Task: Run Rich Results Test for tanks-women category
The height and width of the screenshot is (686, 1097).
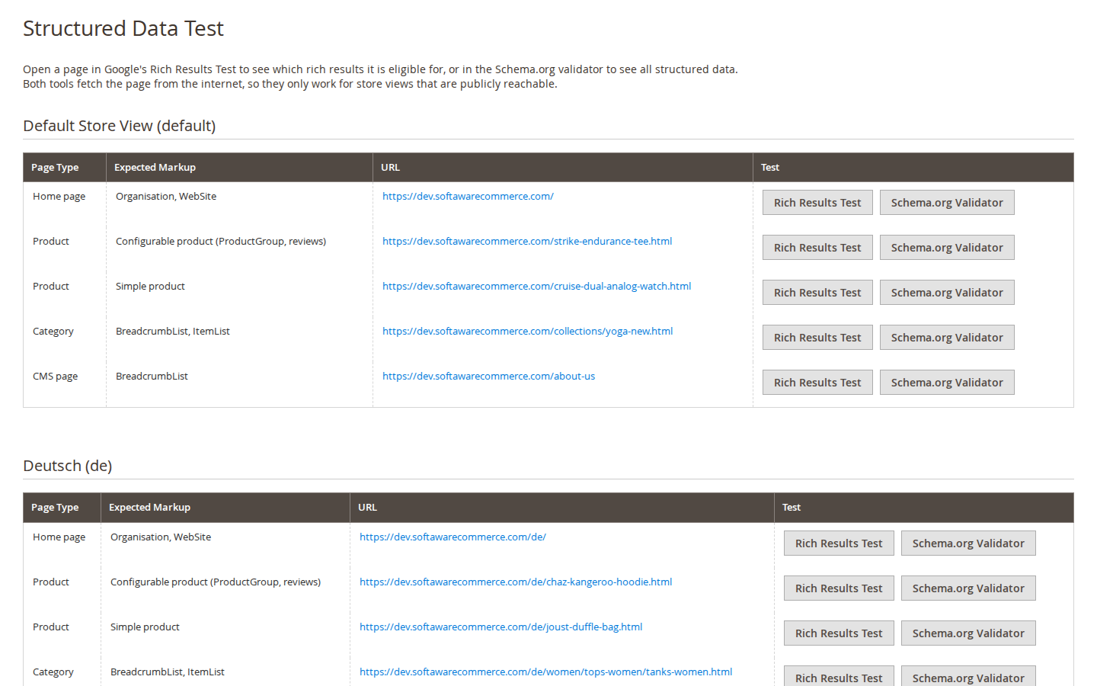Action: tap(839, 676)
